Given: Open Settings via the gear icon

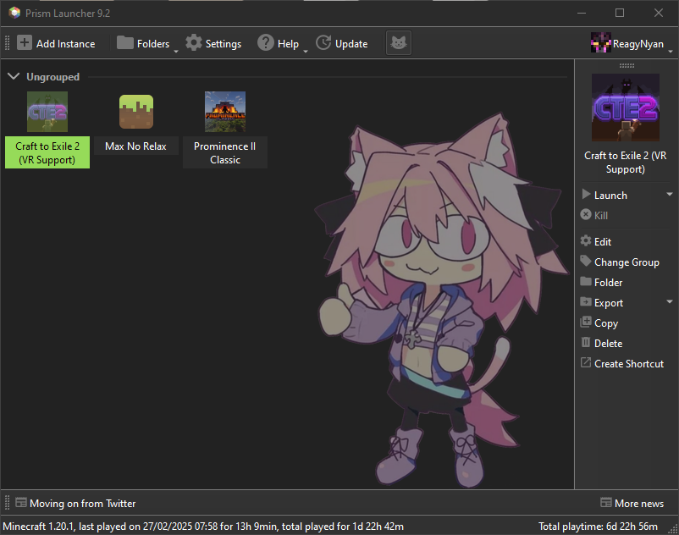Looking at the screenshot, I should pos(194,43).
